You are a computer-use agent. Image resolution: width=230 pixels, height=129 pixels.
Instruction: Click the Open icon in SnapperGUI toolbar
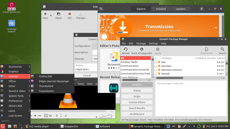tap(58, 14)
